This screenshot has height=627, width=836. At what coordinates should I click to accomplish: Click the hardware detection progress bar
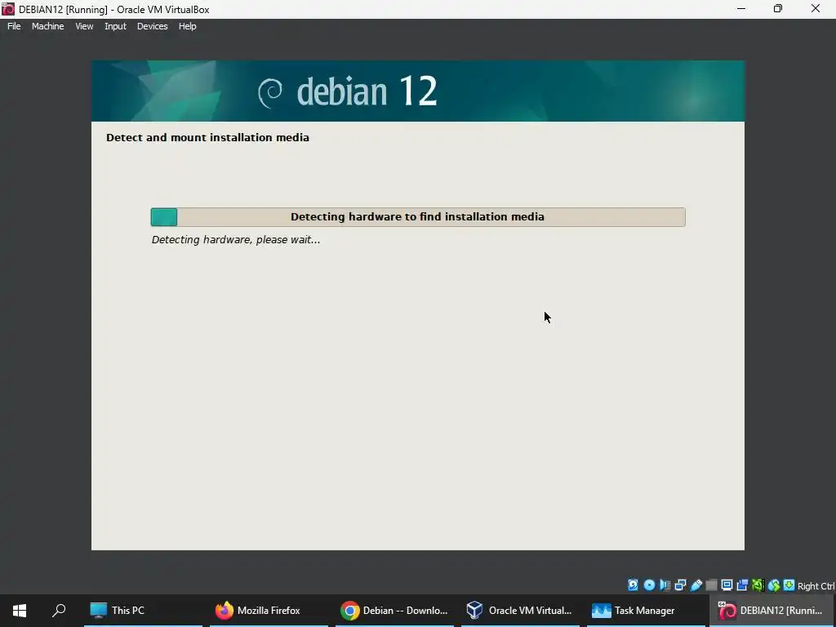(x=418, y=217)
